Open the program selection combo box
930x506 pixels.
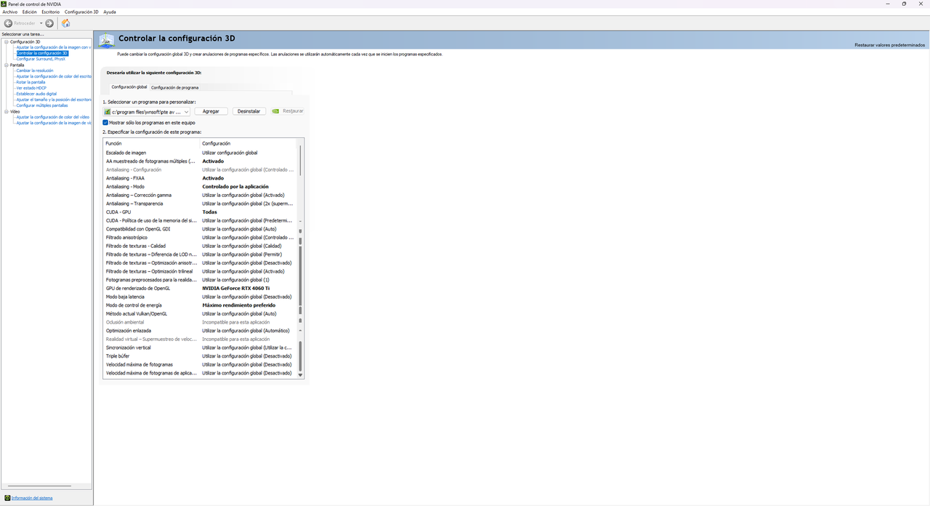(x=146, y=112)
